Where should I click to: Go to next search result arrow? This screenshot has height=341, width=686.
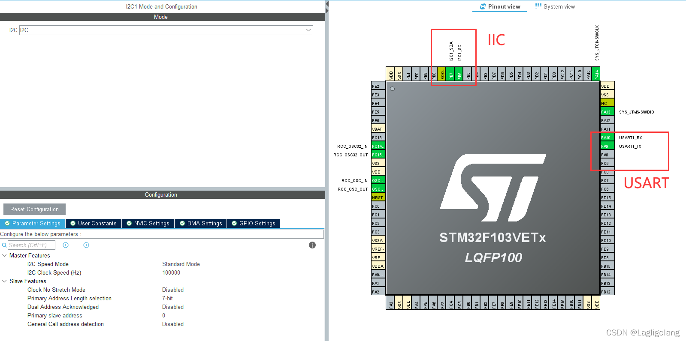(86, 245)
